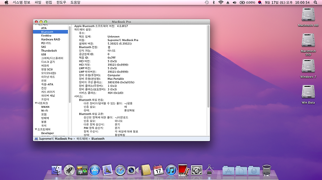This screenshot has height=180, width=322.
Task: Select Macintosh SSD desktop drive
Action: 308,45
